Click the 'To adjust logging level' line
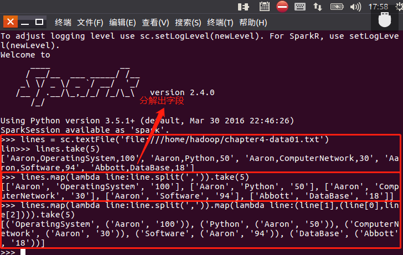The height and width of the screenshot is (255, 403). coord(199,40)
